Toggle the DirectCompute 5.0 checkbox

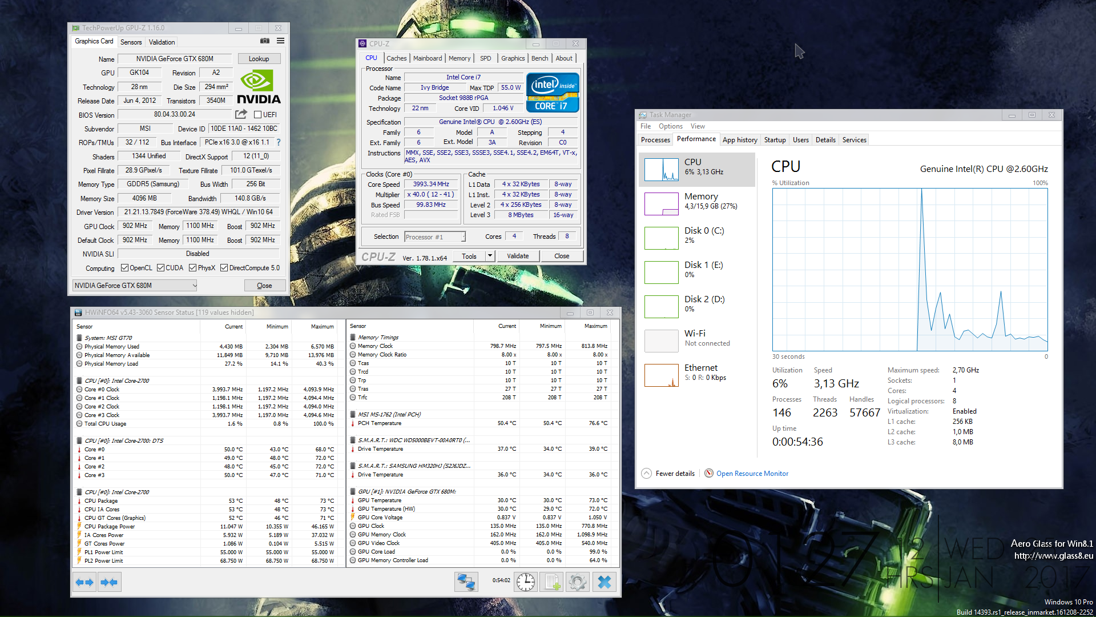(224, 268)
